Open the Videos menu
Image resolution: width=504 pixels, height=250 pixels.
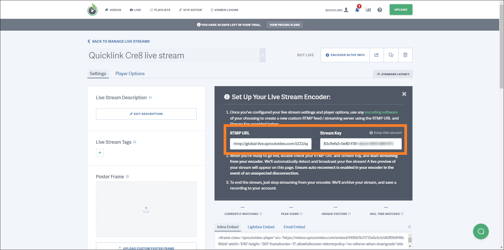click(113, 10)
